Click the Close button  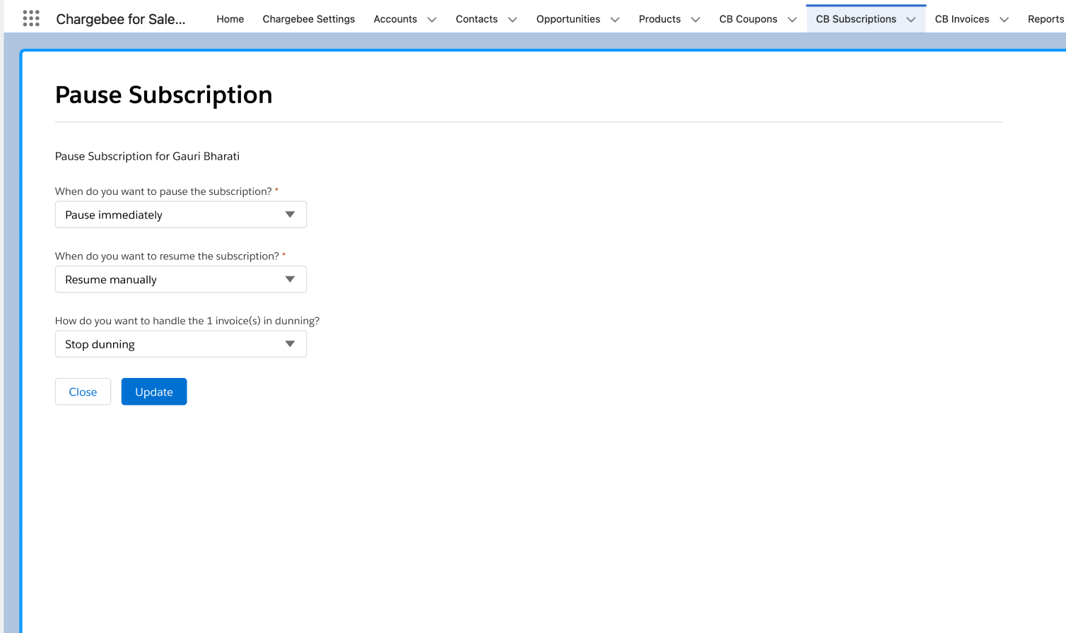[83, 392]
